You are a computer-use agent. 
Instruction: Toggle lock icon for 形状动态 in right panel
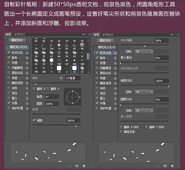[x=115, y=53]
